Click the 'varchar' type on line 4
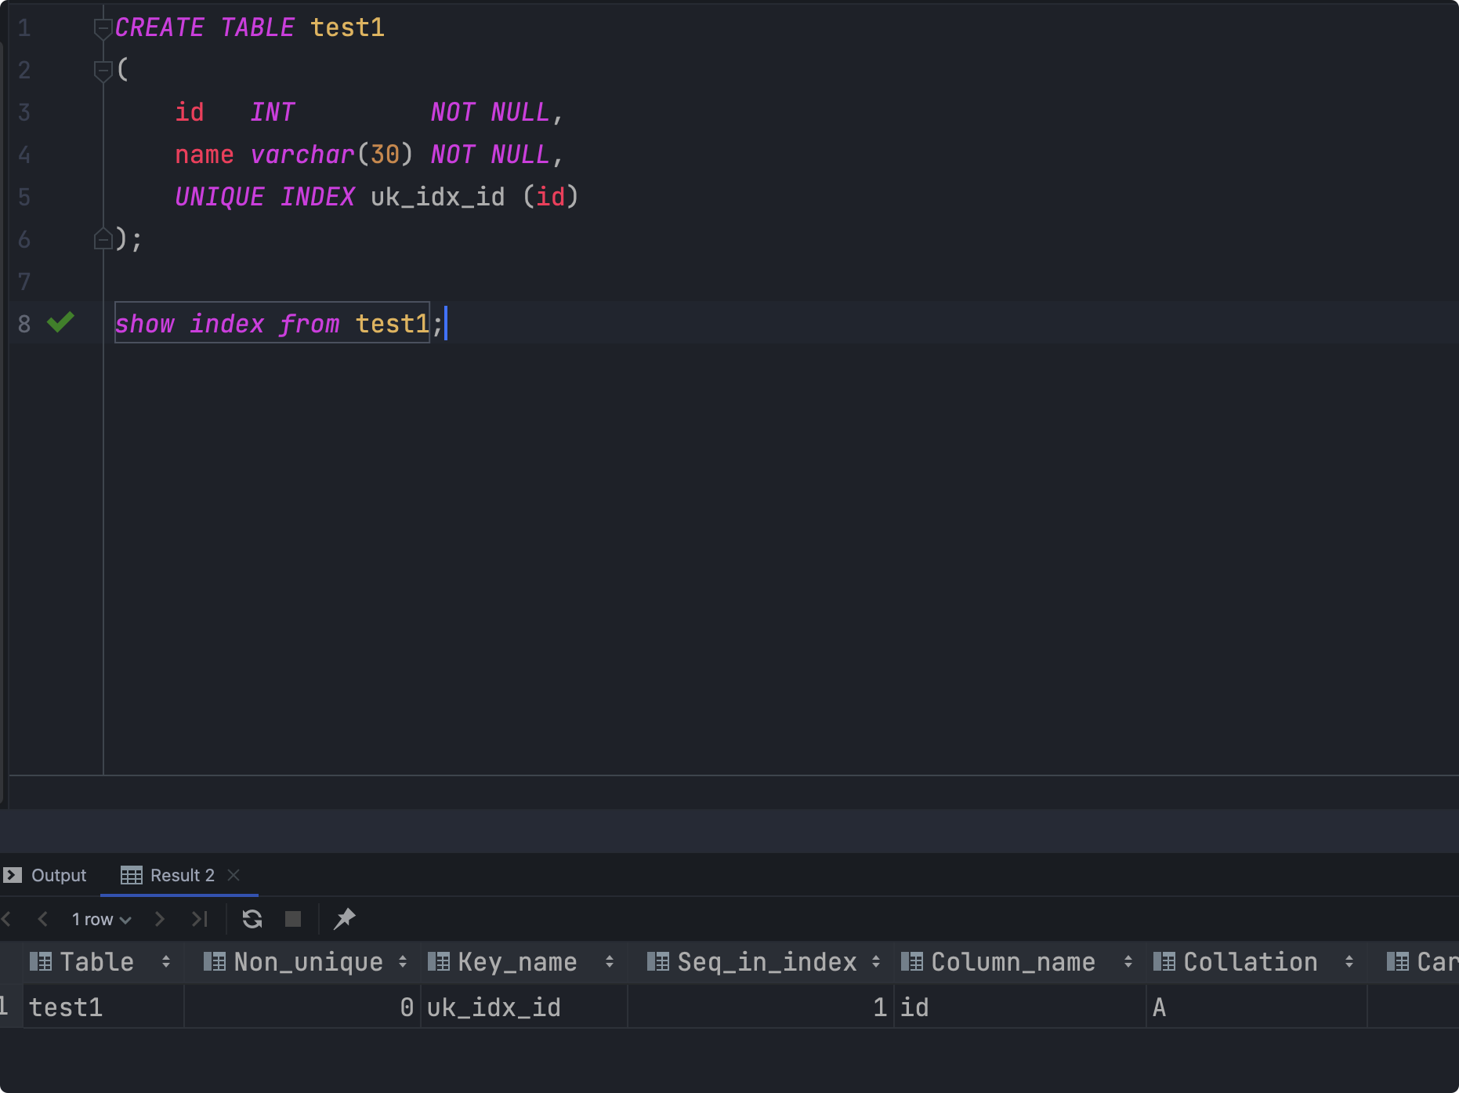Viewport: 1459px width, 1093px height. 302,154
